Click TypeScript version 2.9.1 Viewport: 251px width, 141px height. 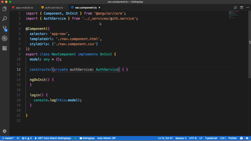tap(223, 138)
